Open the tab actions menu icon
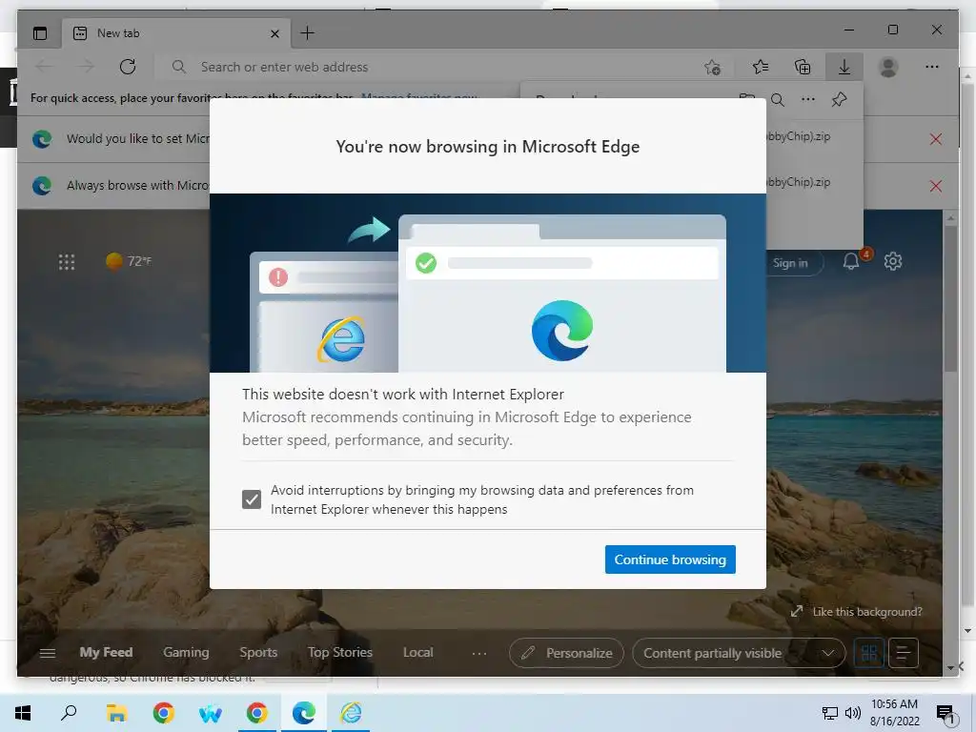 [40, 33]
